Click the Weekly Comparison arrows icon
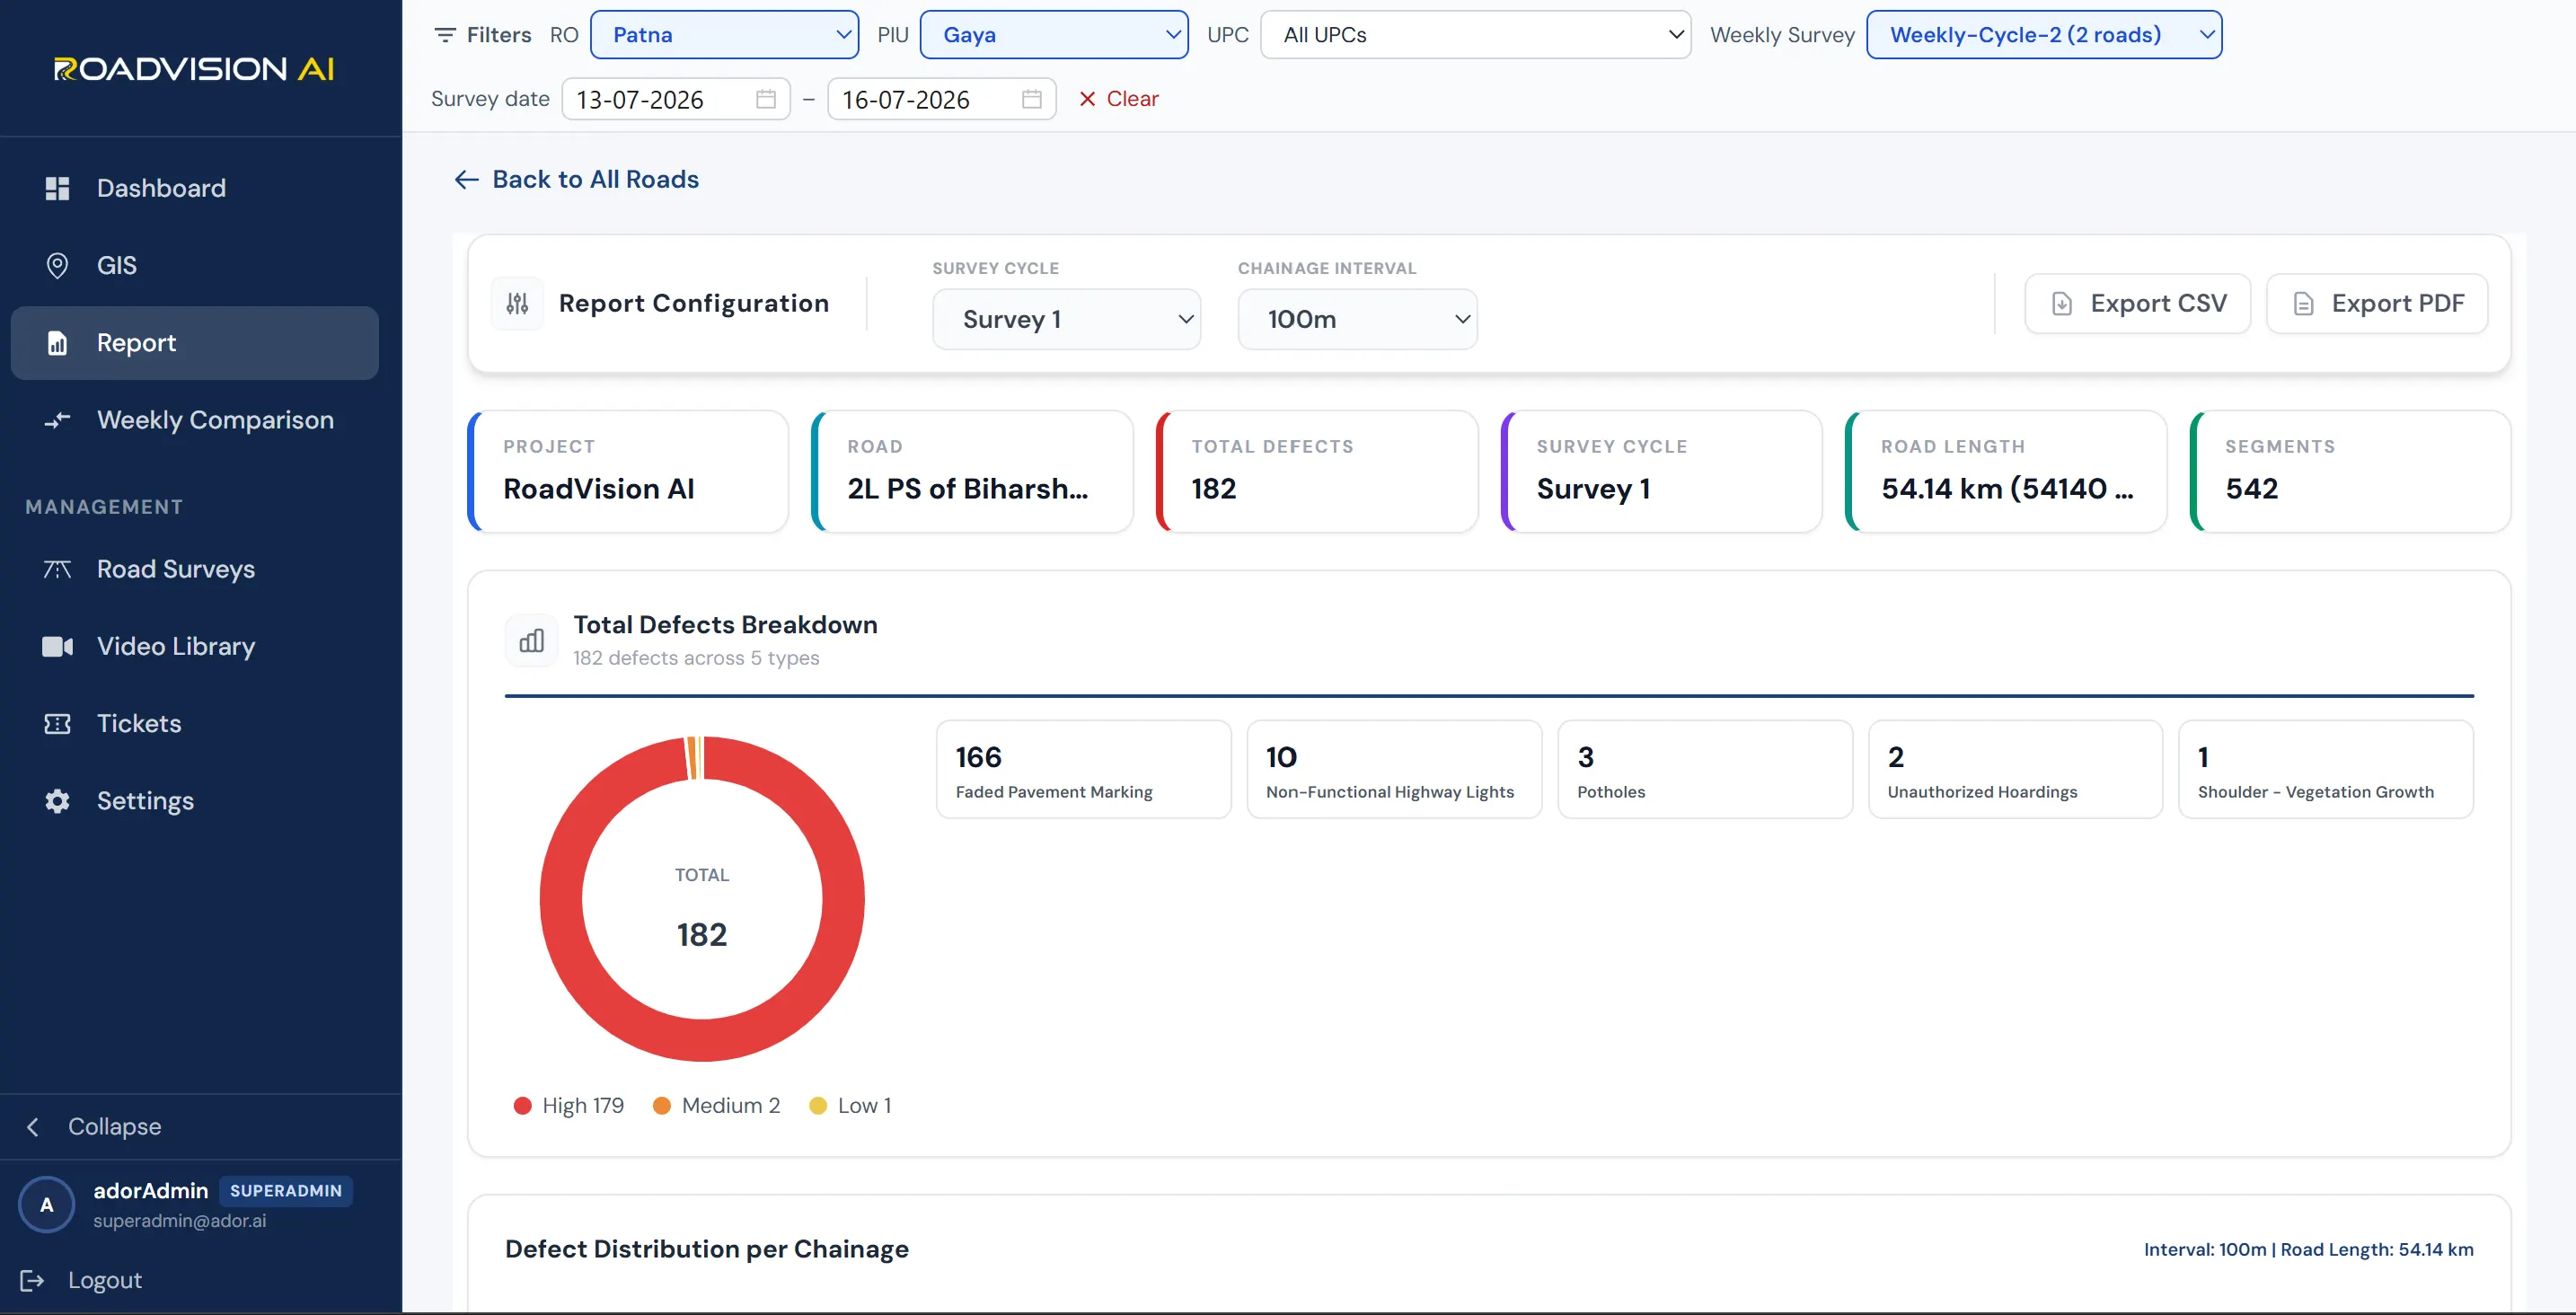Screen dimensions: 2576x1315 [x=57, y=420]
